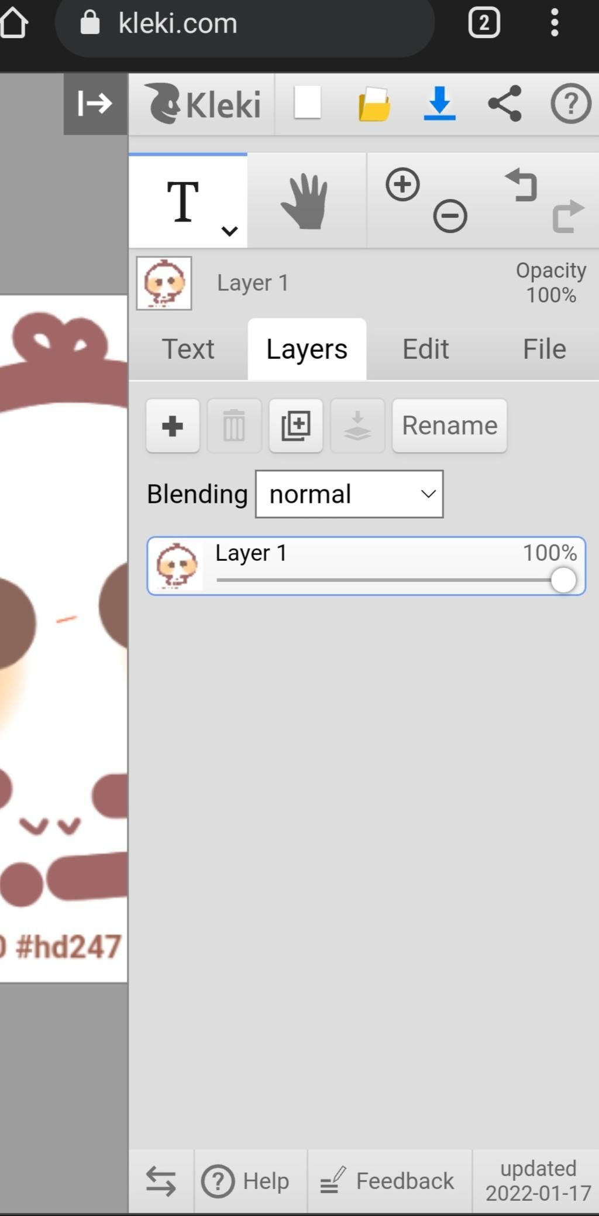Click the redo arrow icon
Screen dimensions: 599x1216
[x=568, y=216]
